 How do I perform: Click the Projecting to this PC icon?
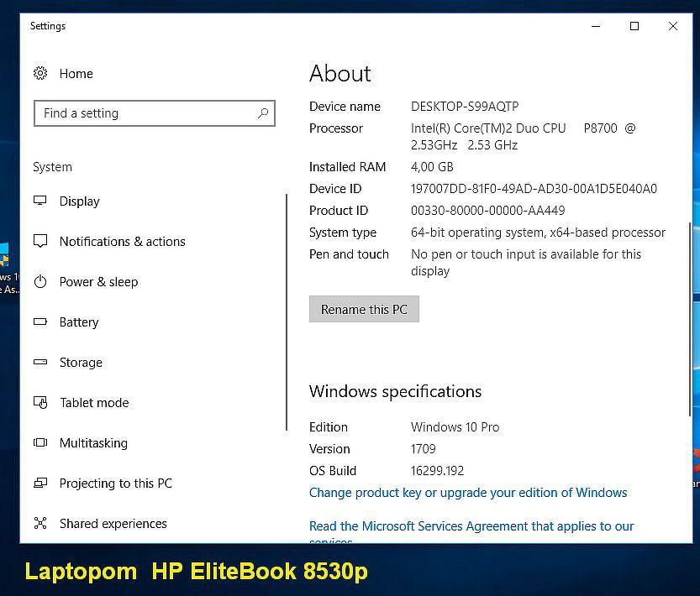point(40,483)
